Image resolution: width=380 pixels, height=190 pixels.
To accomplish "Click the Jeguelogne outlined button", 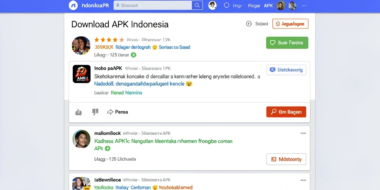I will coord(290,24).
